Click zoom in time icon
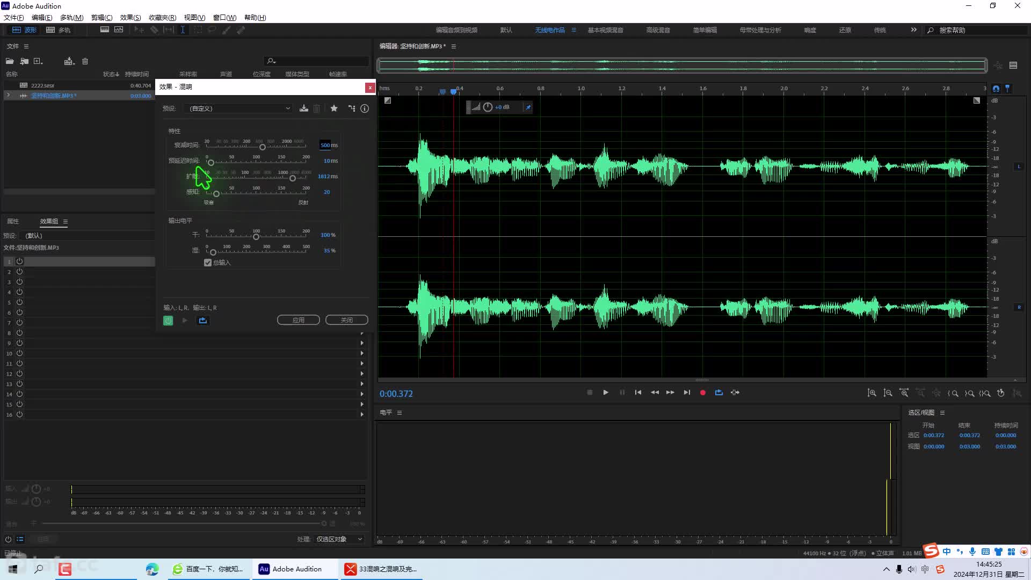The width and height of the screenshot is (1031, 580). click(x=904, y=393)
